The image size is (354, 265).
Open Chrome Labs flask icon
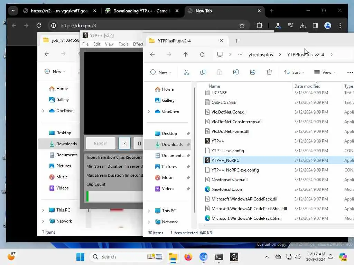(278, 26)
